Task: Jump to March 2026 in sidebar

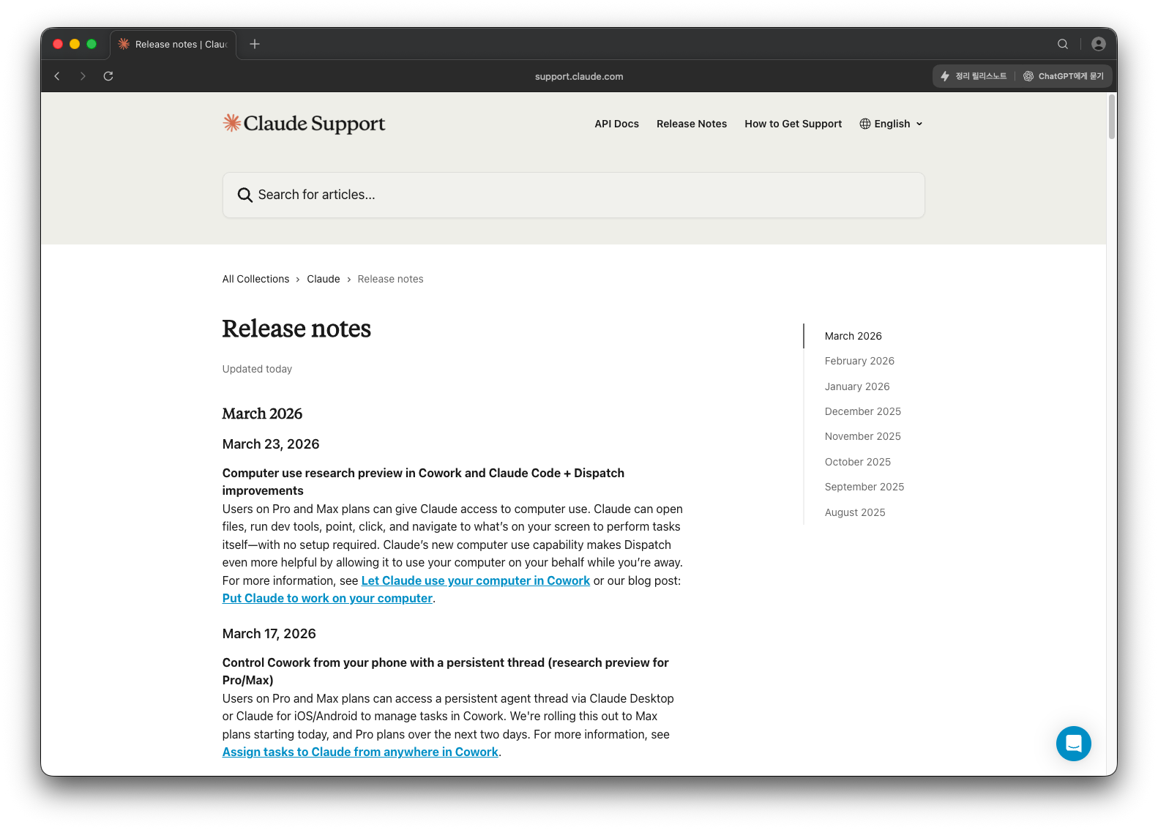Action: (x=853, y=336)
